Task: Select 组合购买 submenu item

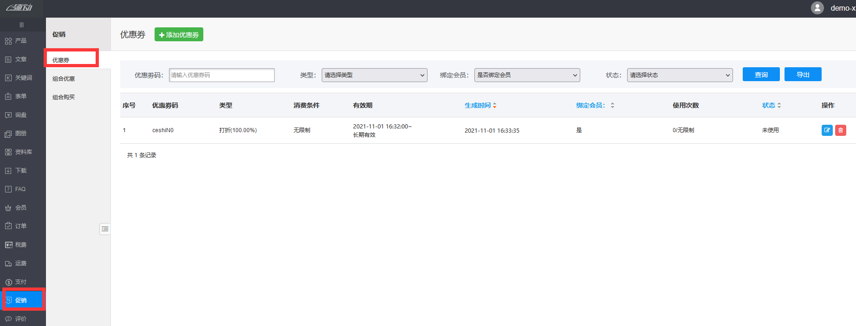Action: [x=64, y=97]
